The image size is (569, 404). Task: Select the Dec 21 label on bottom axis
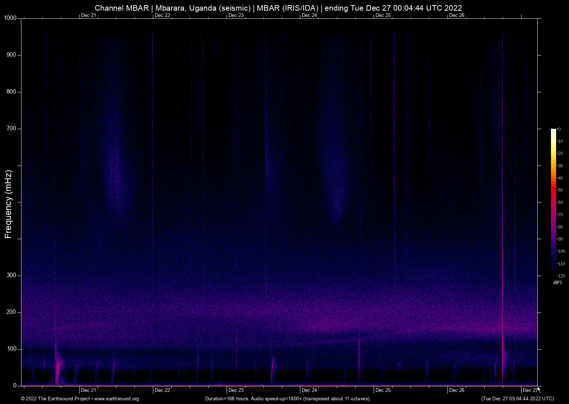tap(88, 390)
